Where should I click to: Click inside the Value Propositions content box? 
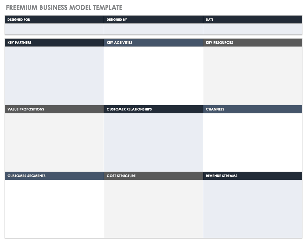click(x=54, y=142)
